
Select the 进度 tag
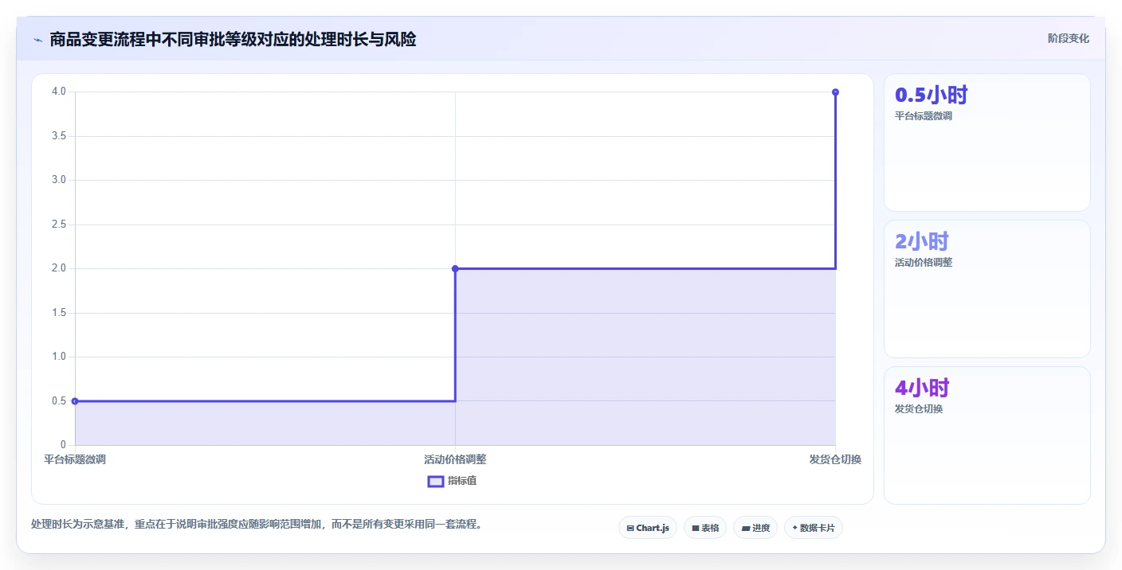pos(755,528)
